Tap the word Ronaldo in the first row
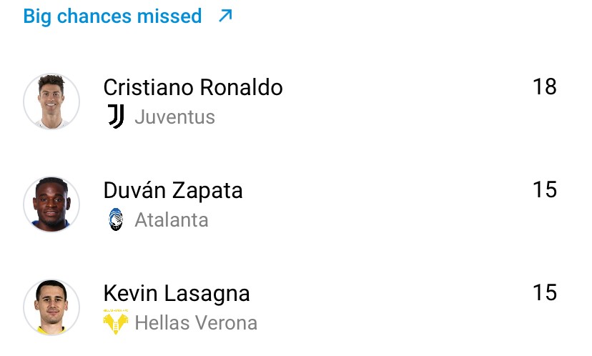The image size is (592, 356). 241,87
